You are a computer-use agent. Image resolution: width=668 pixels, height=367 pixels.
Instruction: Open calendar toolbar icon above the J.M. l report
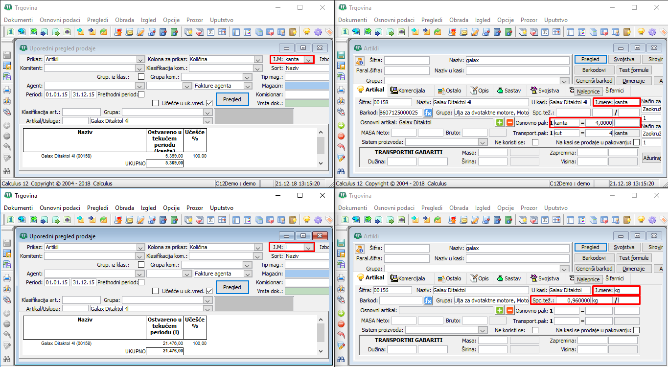coord(222,220)
